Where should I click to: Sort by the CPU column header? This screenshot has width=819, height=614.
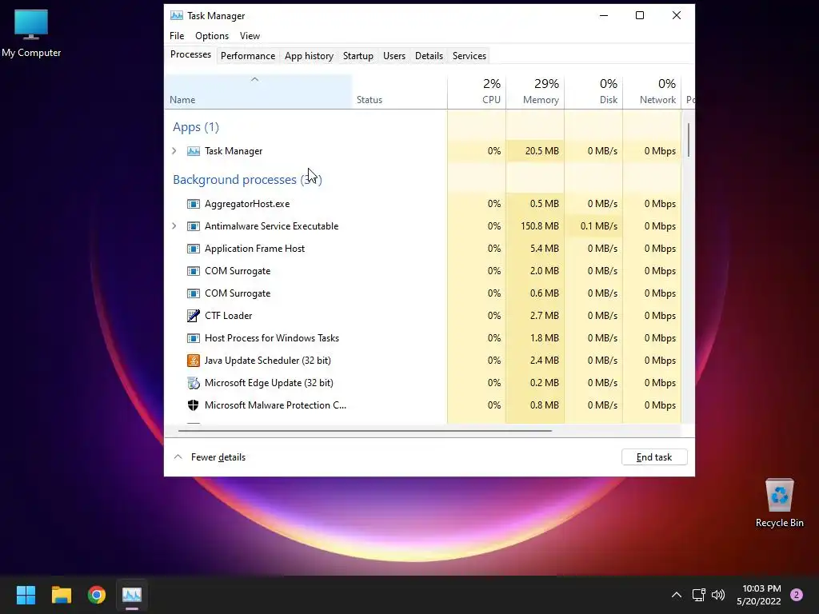pos(477,92)
